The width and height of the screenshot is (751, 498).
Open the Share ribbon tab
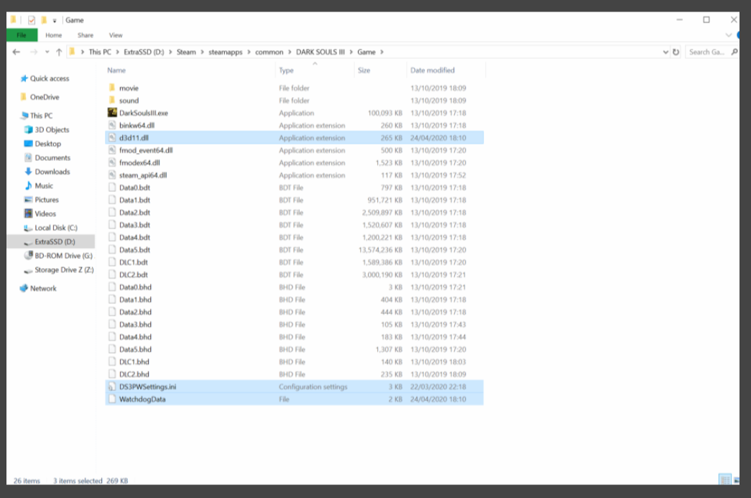coord(86,35)
